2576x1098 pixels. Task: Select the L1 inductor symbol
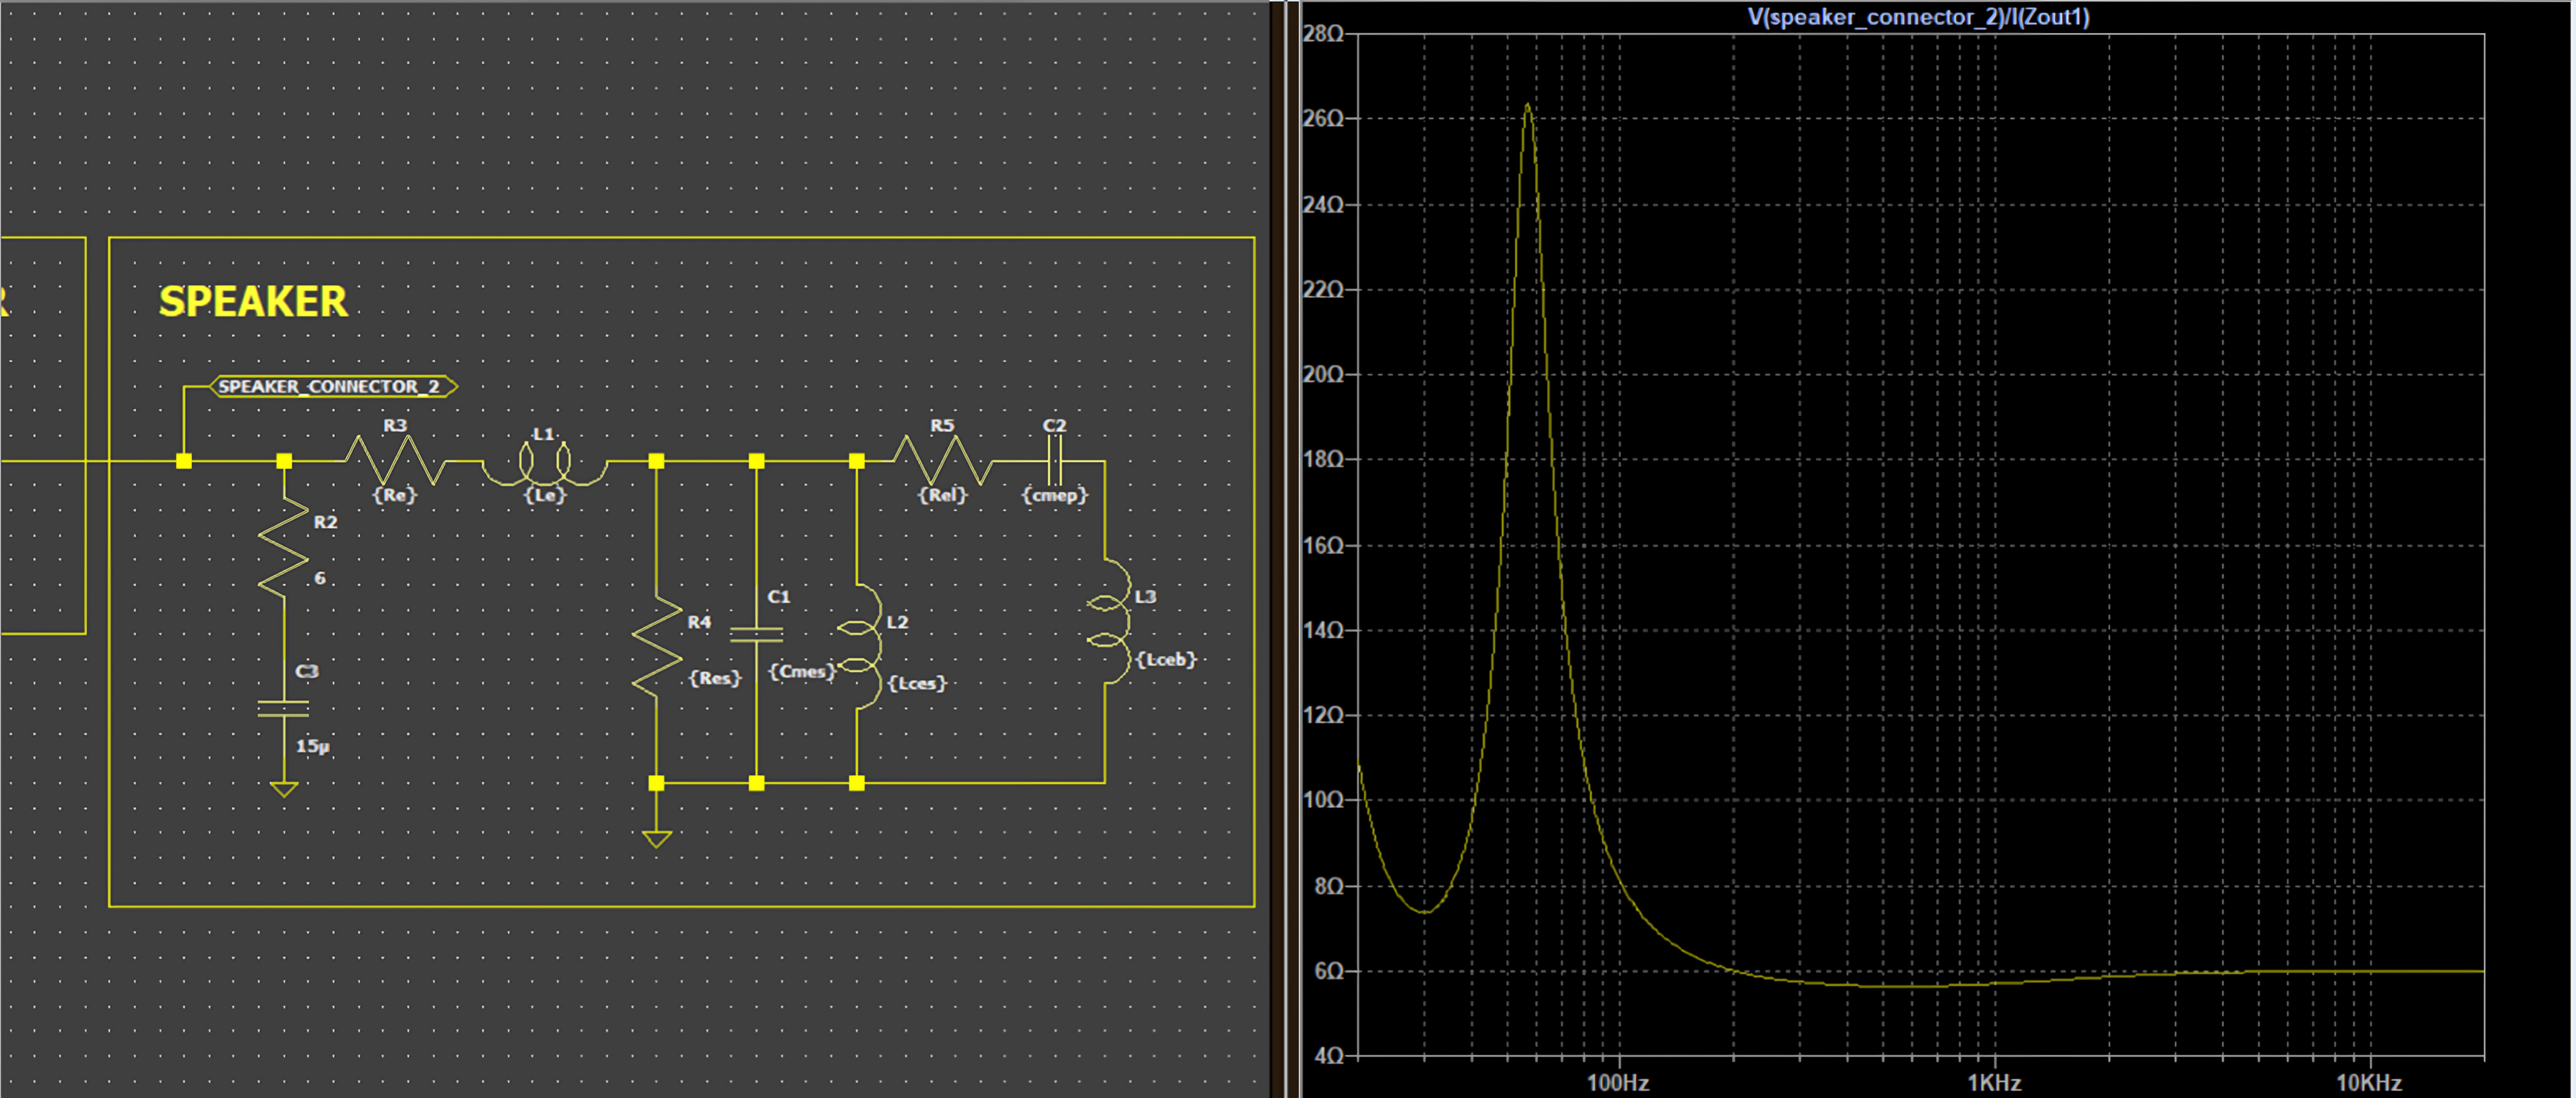[545, 464]
